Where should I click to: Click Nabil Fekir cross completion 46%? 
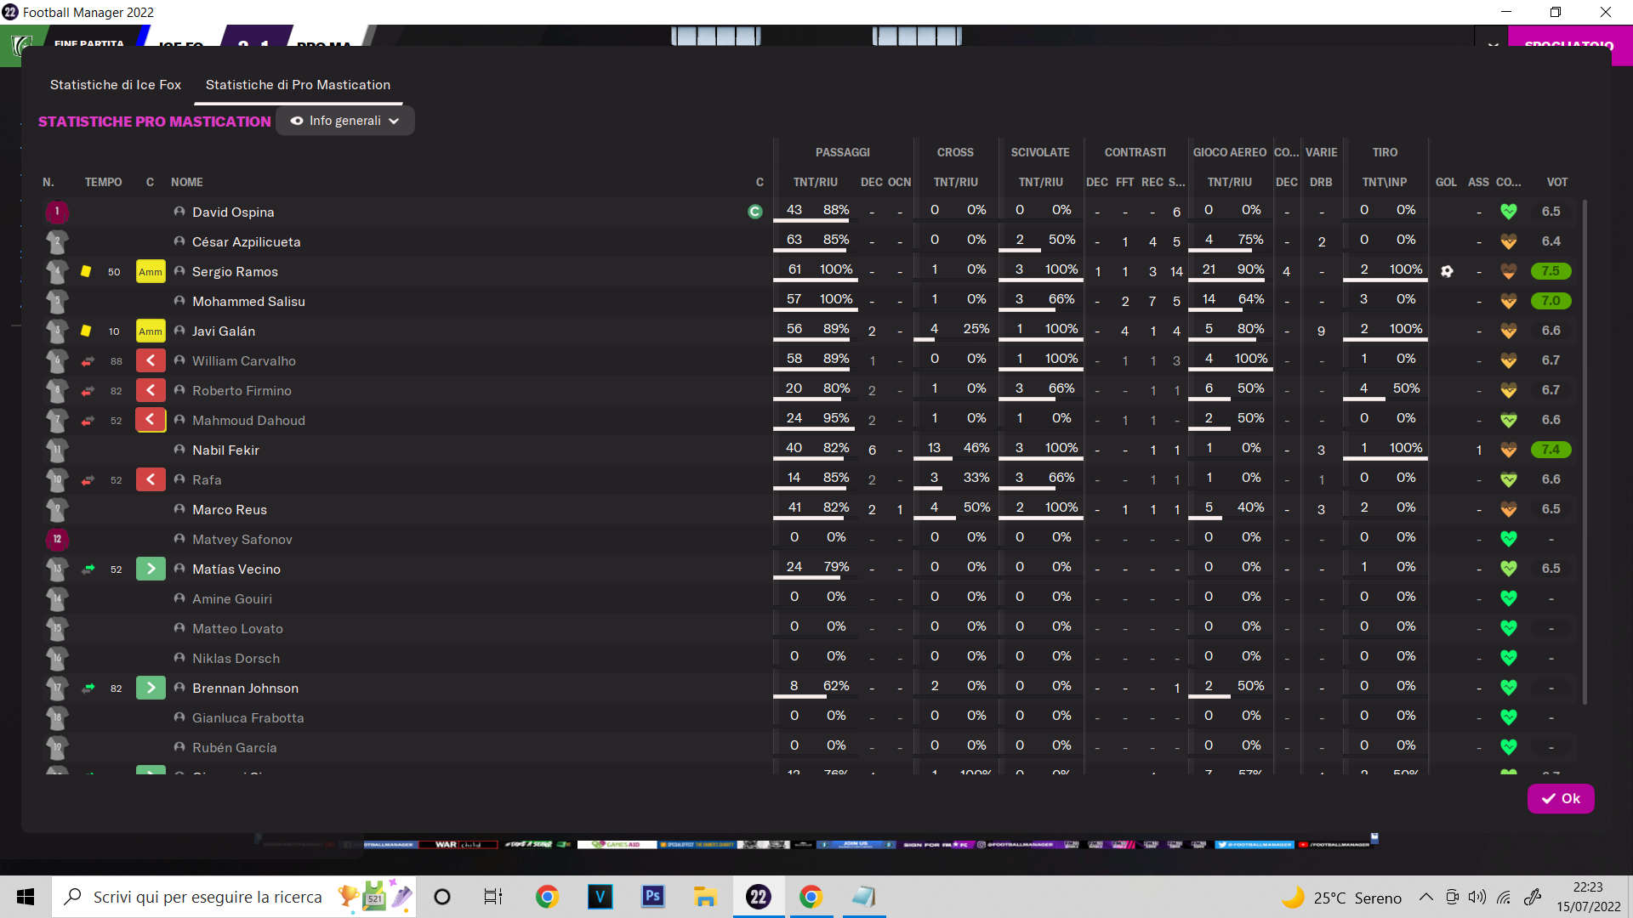point(976,448)
